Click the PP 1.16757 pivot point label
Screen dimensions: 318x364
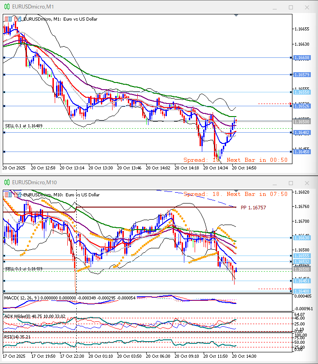click(x=253, y=208)
